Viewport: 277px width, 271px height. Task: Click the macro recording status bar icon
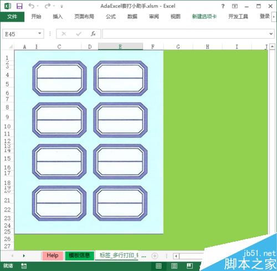[x=24, y=266]
